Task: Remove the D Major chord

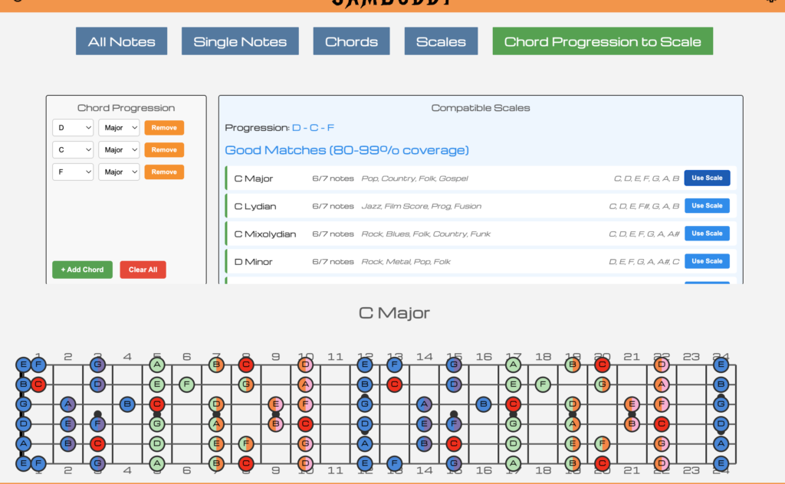Action: point(164,127)
